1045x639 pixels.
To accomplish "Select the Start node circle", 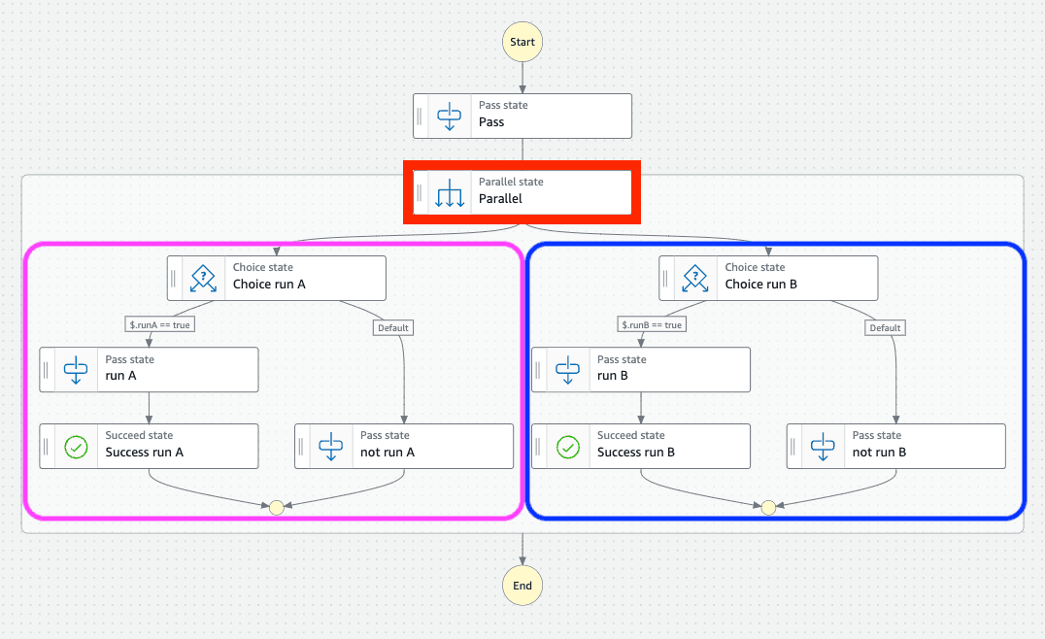I will click(x=522, y=42).
